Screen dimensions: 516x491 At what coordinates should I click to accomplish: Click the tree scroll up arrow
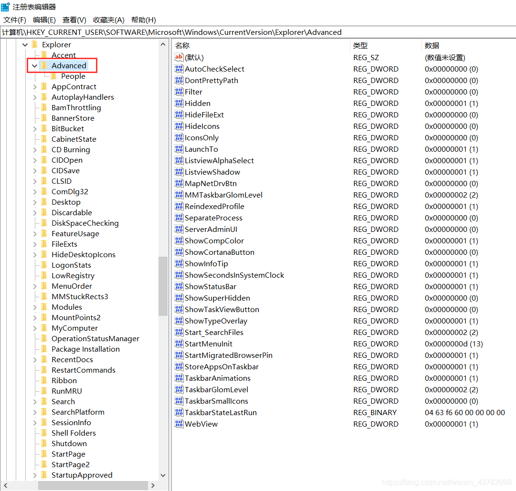coord(163,44)
